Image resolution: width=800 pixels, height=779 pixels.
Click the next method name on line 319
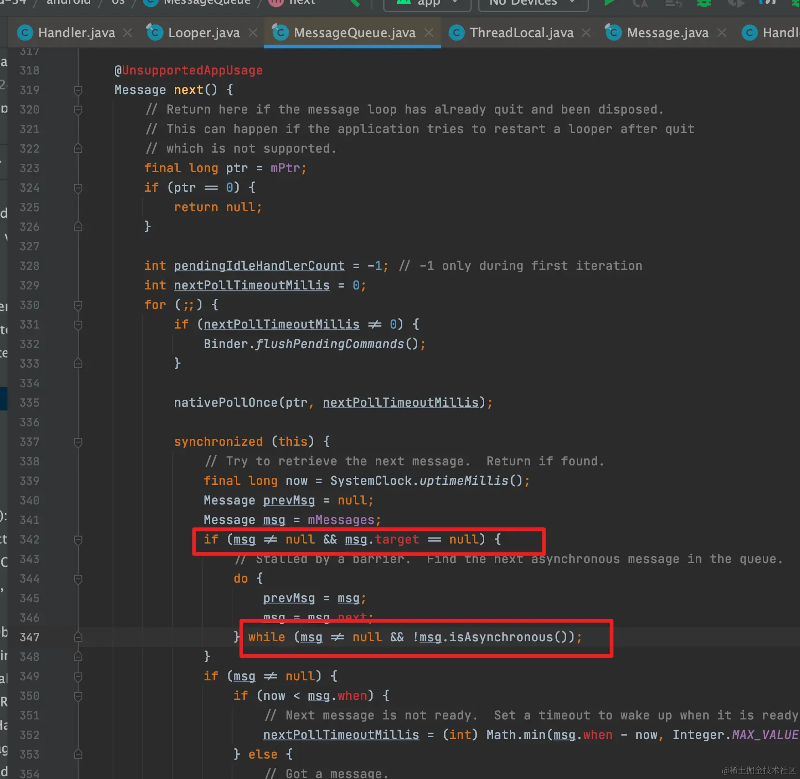tap(188, 90)
